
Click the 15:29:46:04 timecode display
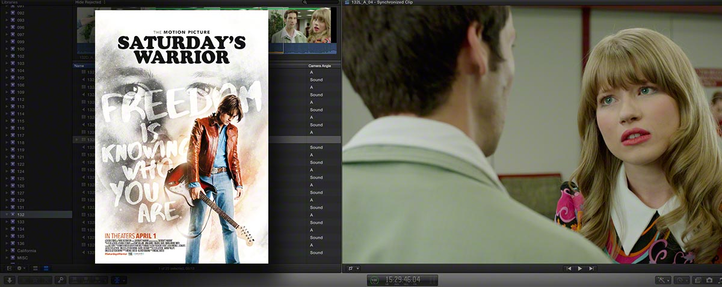pyautogui.click(x=403, y=280)
